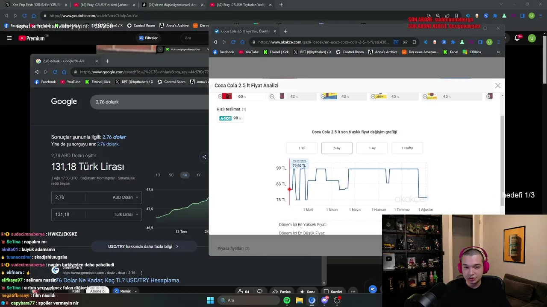Dislike the YouTube video

coord(260,292)
